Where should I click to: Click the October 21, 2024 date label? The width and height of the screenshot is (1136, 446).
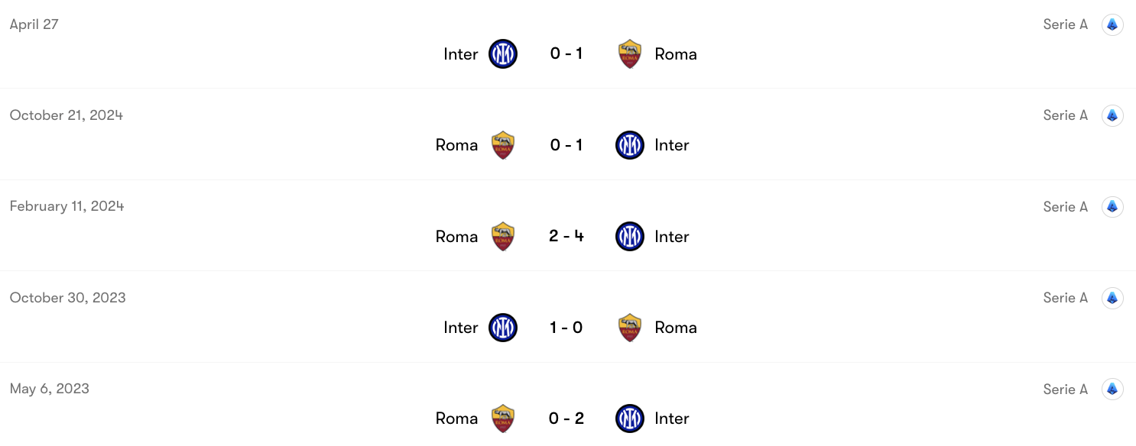pyautogui.click(x=67, y=115)
